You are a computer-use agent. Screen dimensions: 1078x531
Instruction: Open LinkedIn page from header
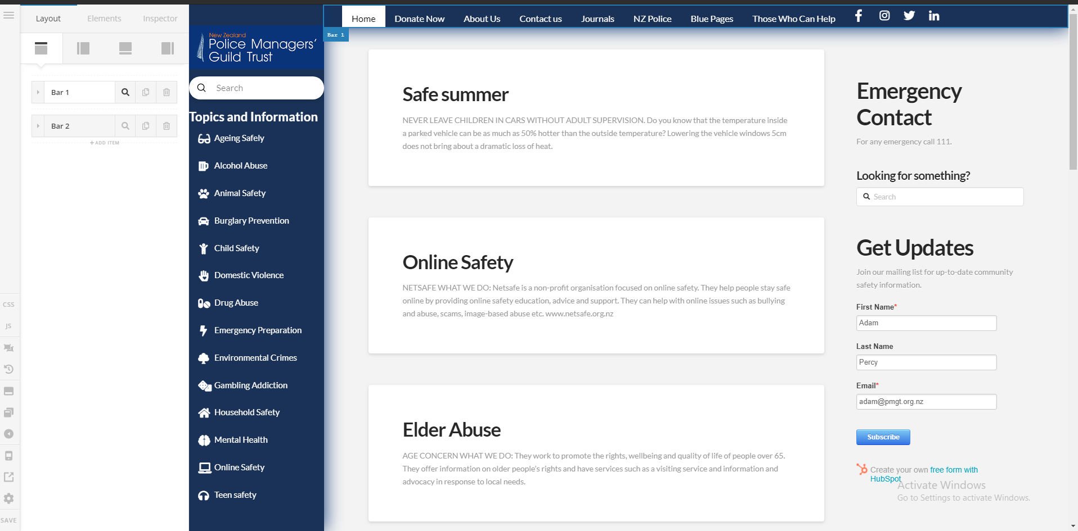click(934, 16)
